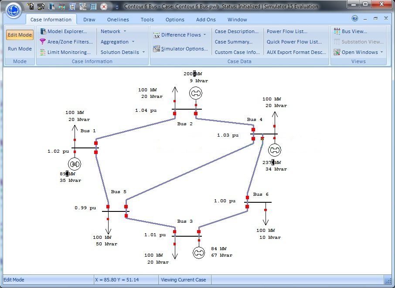Select the generator symbol at Bus 2
Screen dimensions: 395x288
(196, 93)
